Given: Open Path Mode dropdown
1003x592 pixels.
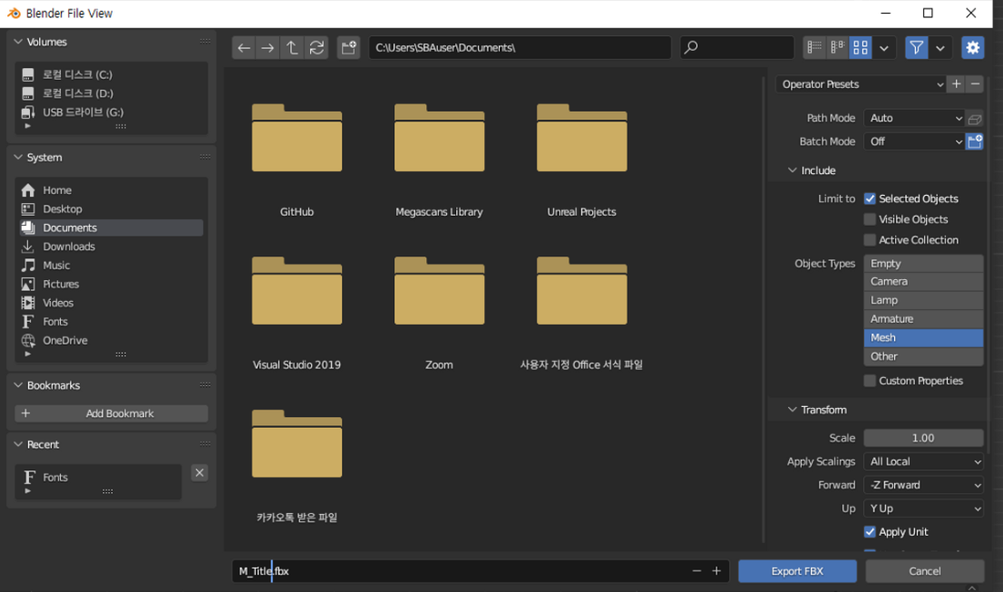Looking at the screenshot, I should click(x=914, y=118).
